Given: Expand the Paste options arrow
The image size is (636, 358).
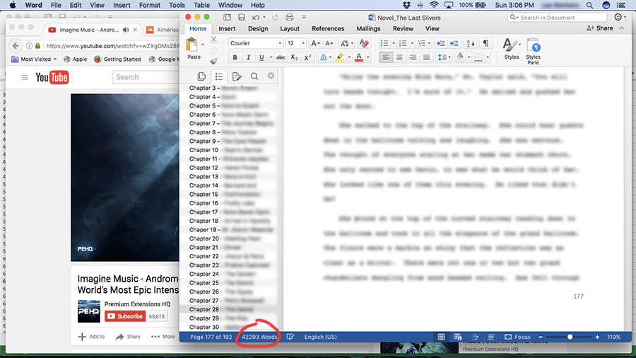Looking at the screenshot, I should click(202, 45).
